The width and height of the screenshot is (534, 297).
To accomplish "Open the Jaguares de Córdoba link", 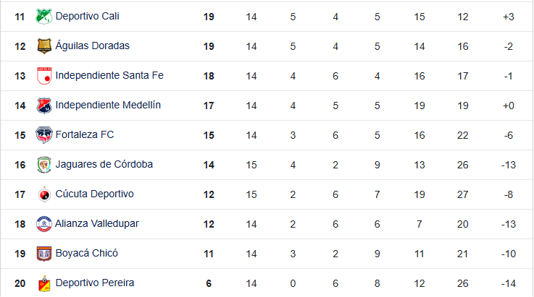I will point(104,164).
